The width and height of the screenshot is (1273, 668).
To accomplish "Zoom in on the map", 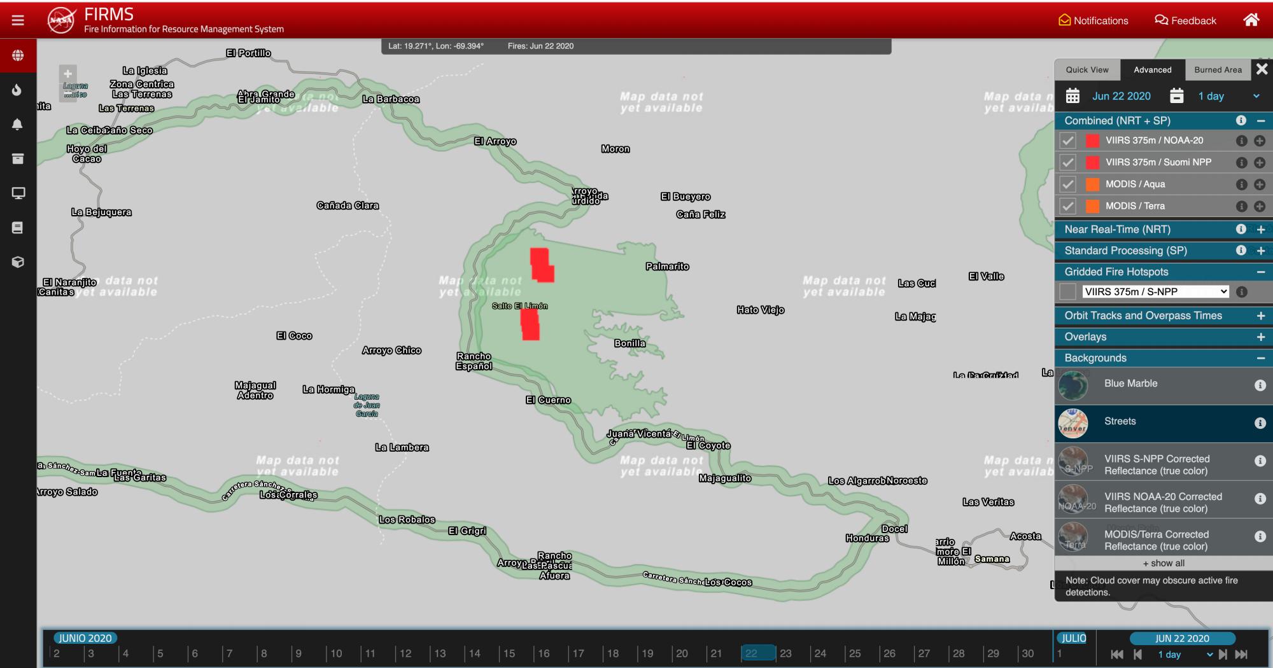I will (68, 74).
